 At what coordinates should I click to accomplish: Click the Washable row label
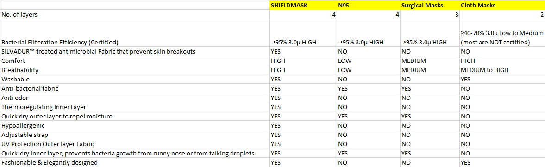[135, 79]
